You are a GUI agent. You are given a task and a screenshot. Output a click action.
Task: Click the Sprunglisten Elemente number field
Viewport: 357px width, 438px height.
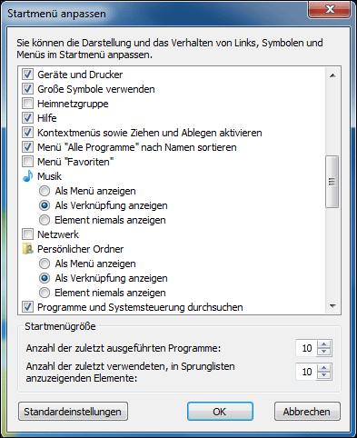tap(306, 372)
